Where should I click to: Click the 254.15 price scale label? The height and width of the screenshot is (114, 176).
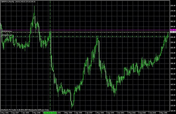(173, 27)
